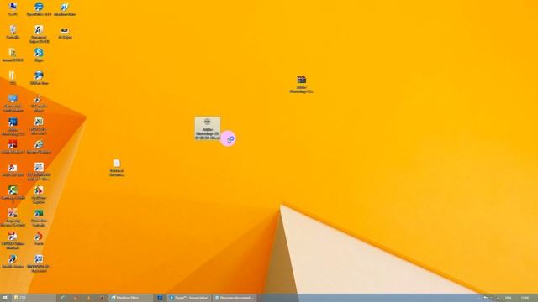
Task: Select the lone text document icon mid-desktop
Action: pos(117,168)
